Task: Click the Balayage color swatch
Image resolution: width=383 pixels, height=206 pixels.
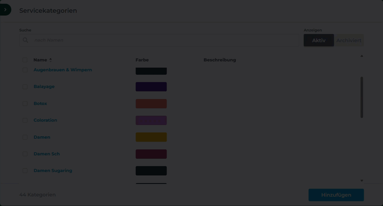Action: tap(151, 87)
